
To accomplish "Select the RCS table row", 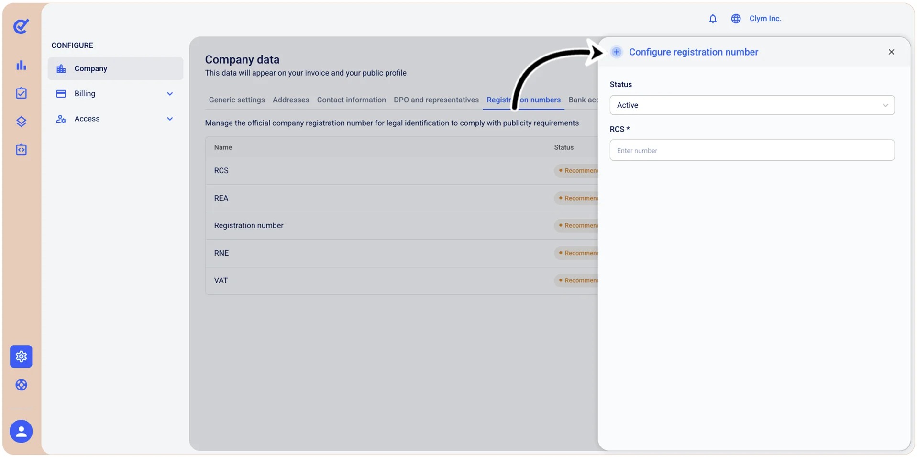I will point(402,171).
